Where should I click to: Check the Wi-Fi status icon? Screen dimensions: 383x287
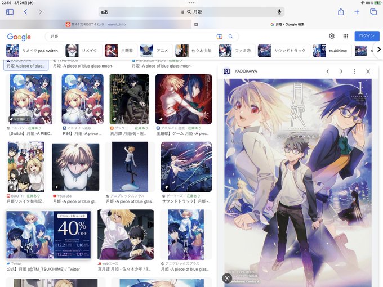pos(363,3)
